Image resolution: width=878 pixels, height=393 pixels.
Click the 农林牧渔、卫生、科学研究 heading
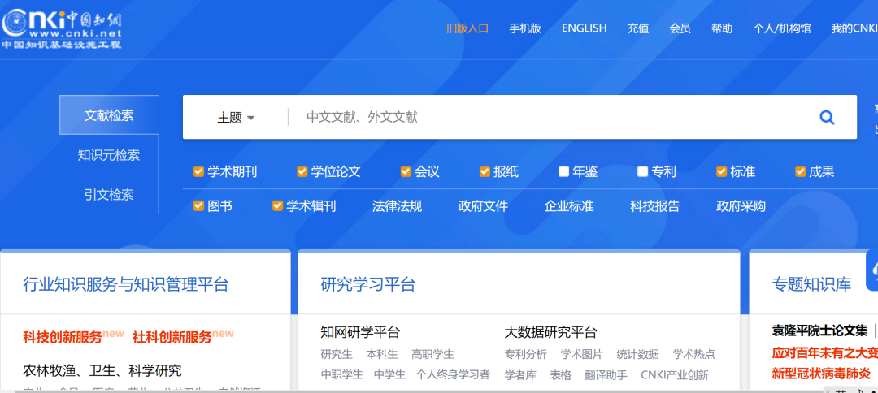tap(102, 370)
